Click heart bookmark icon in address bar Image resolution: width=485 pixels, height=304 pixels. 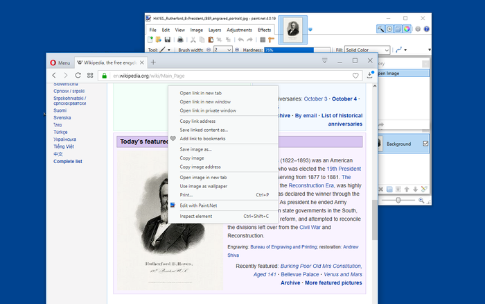click(355, 76)
